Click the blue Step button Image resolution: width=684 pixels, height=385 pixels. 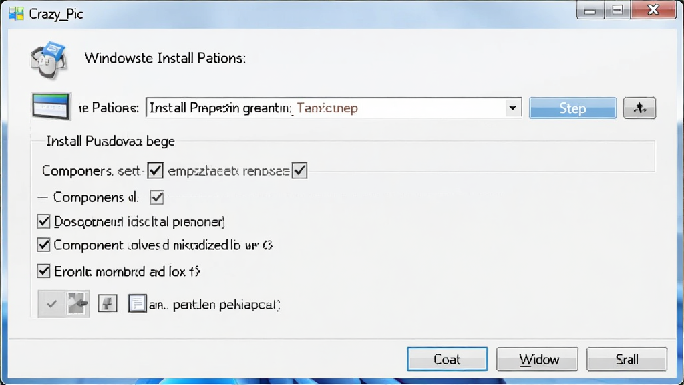(x=572, y=108)
